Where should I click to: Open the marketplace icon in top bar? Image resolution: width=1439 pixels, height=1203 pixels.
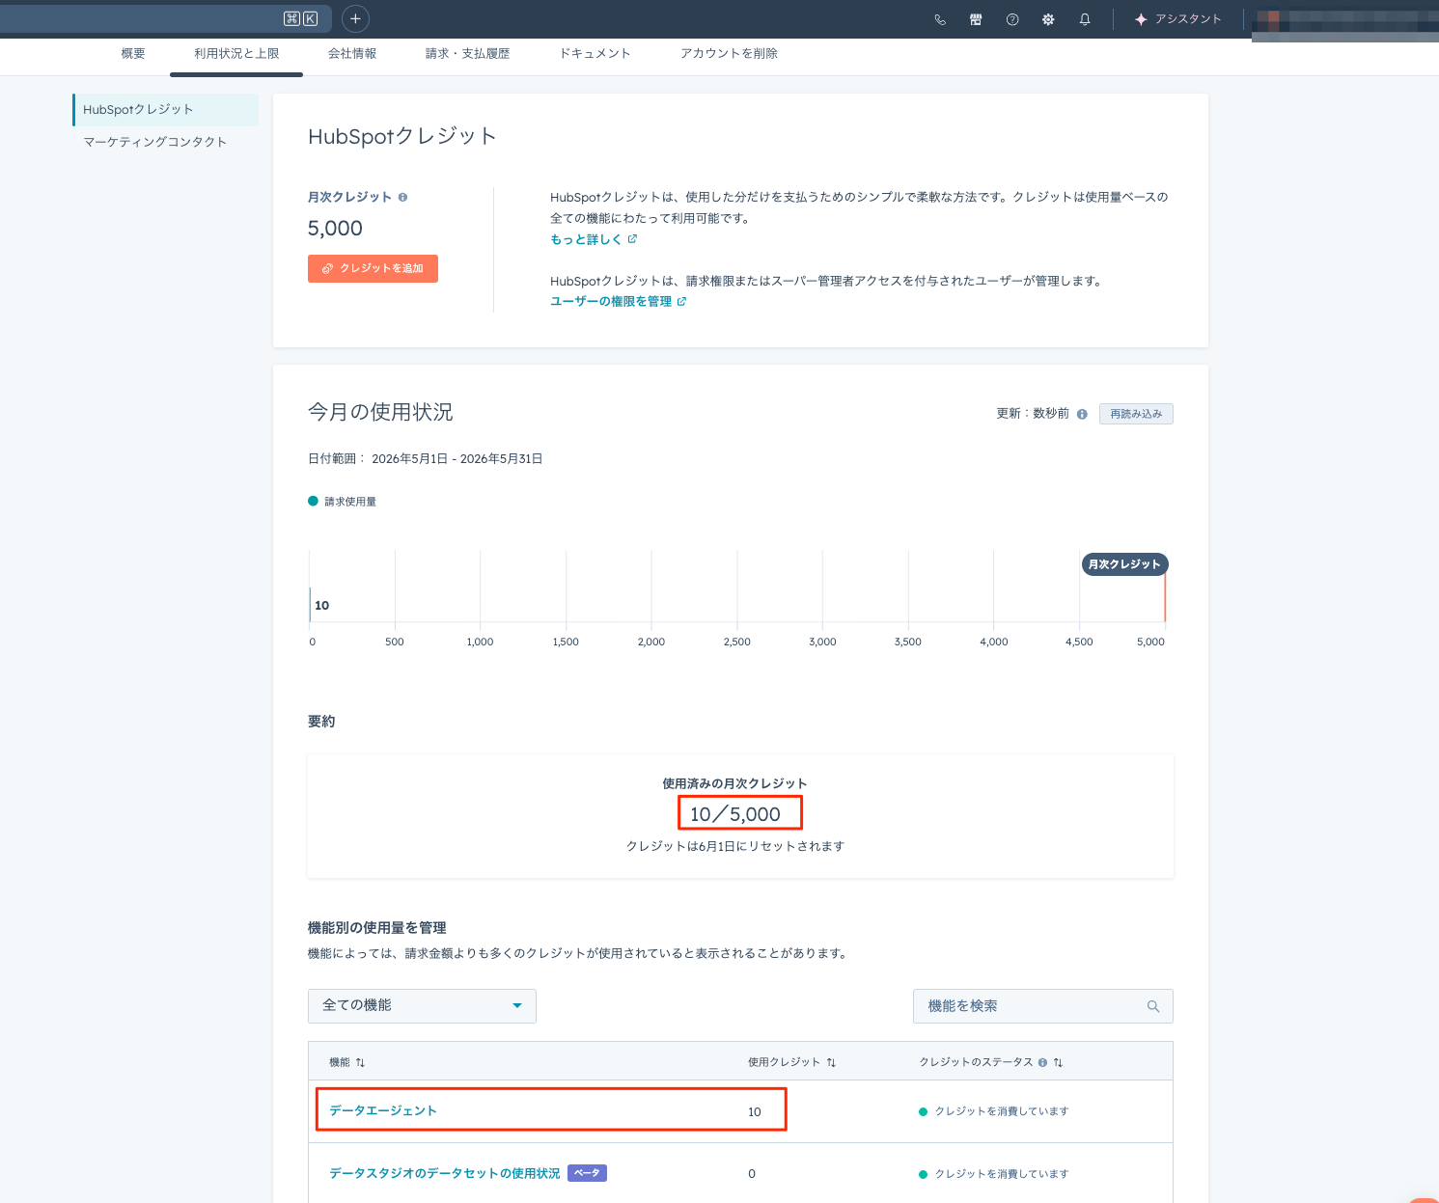tap(976, 19)
